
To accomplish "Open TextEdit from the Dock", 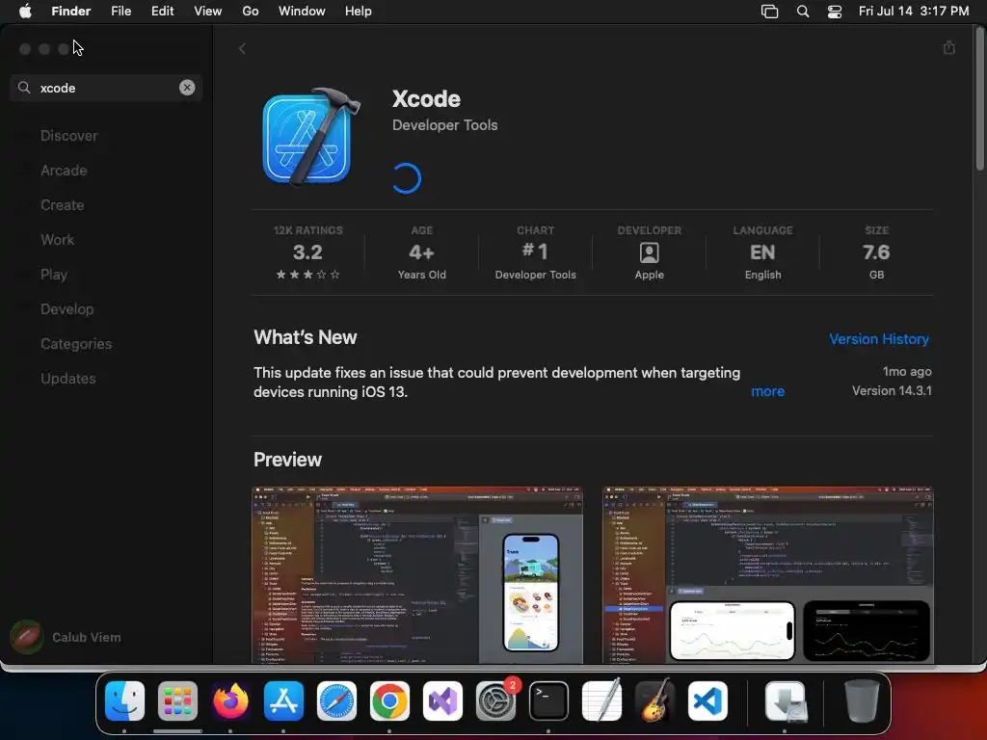I will tap(601, 700).
